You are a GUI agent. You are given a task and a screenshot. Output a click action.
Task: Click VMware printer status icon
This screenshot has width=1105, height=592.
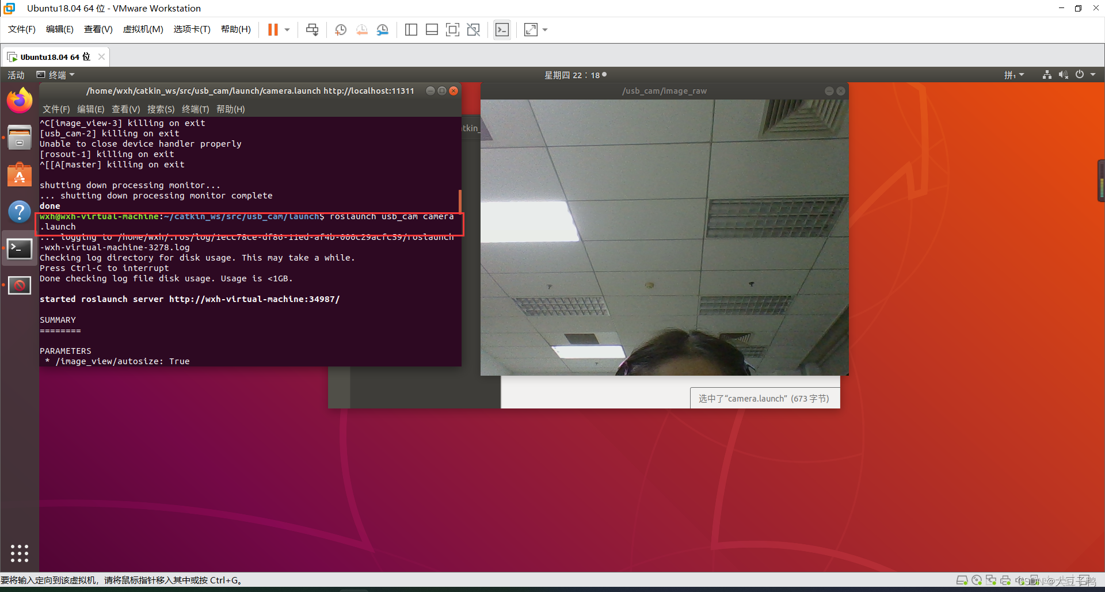[x=1005, y=580]
